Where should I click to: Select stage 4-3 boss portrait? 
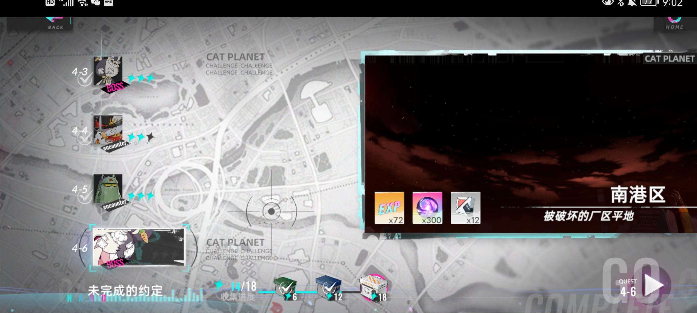pos(108,71)
